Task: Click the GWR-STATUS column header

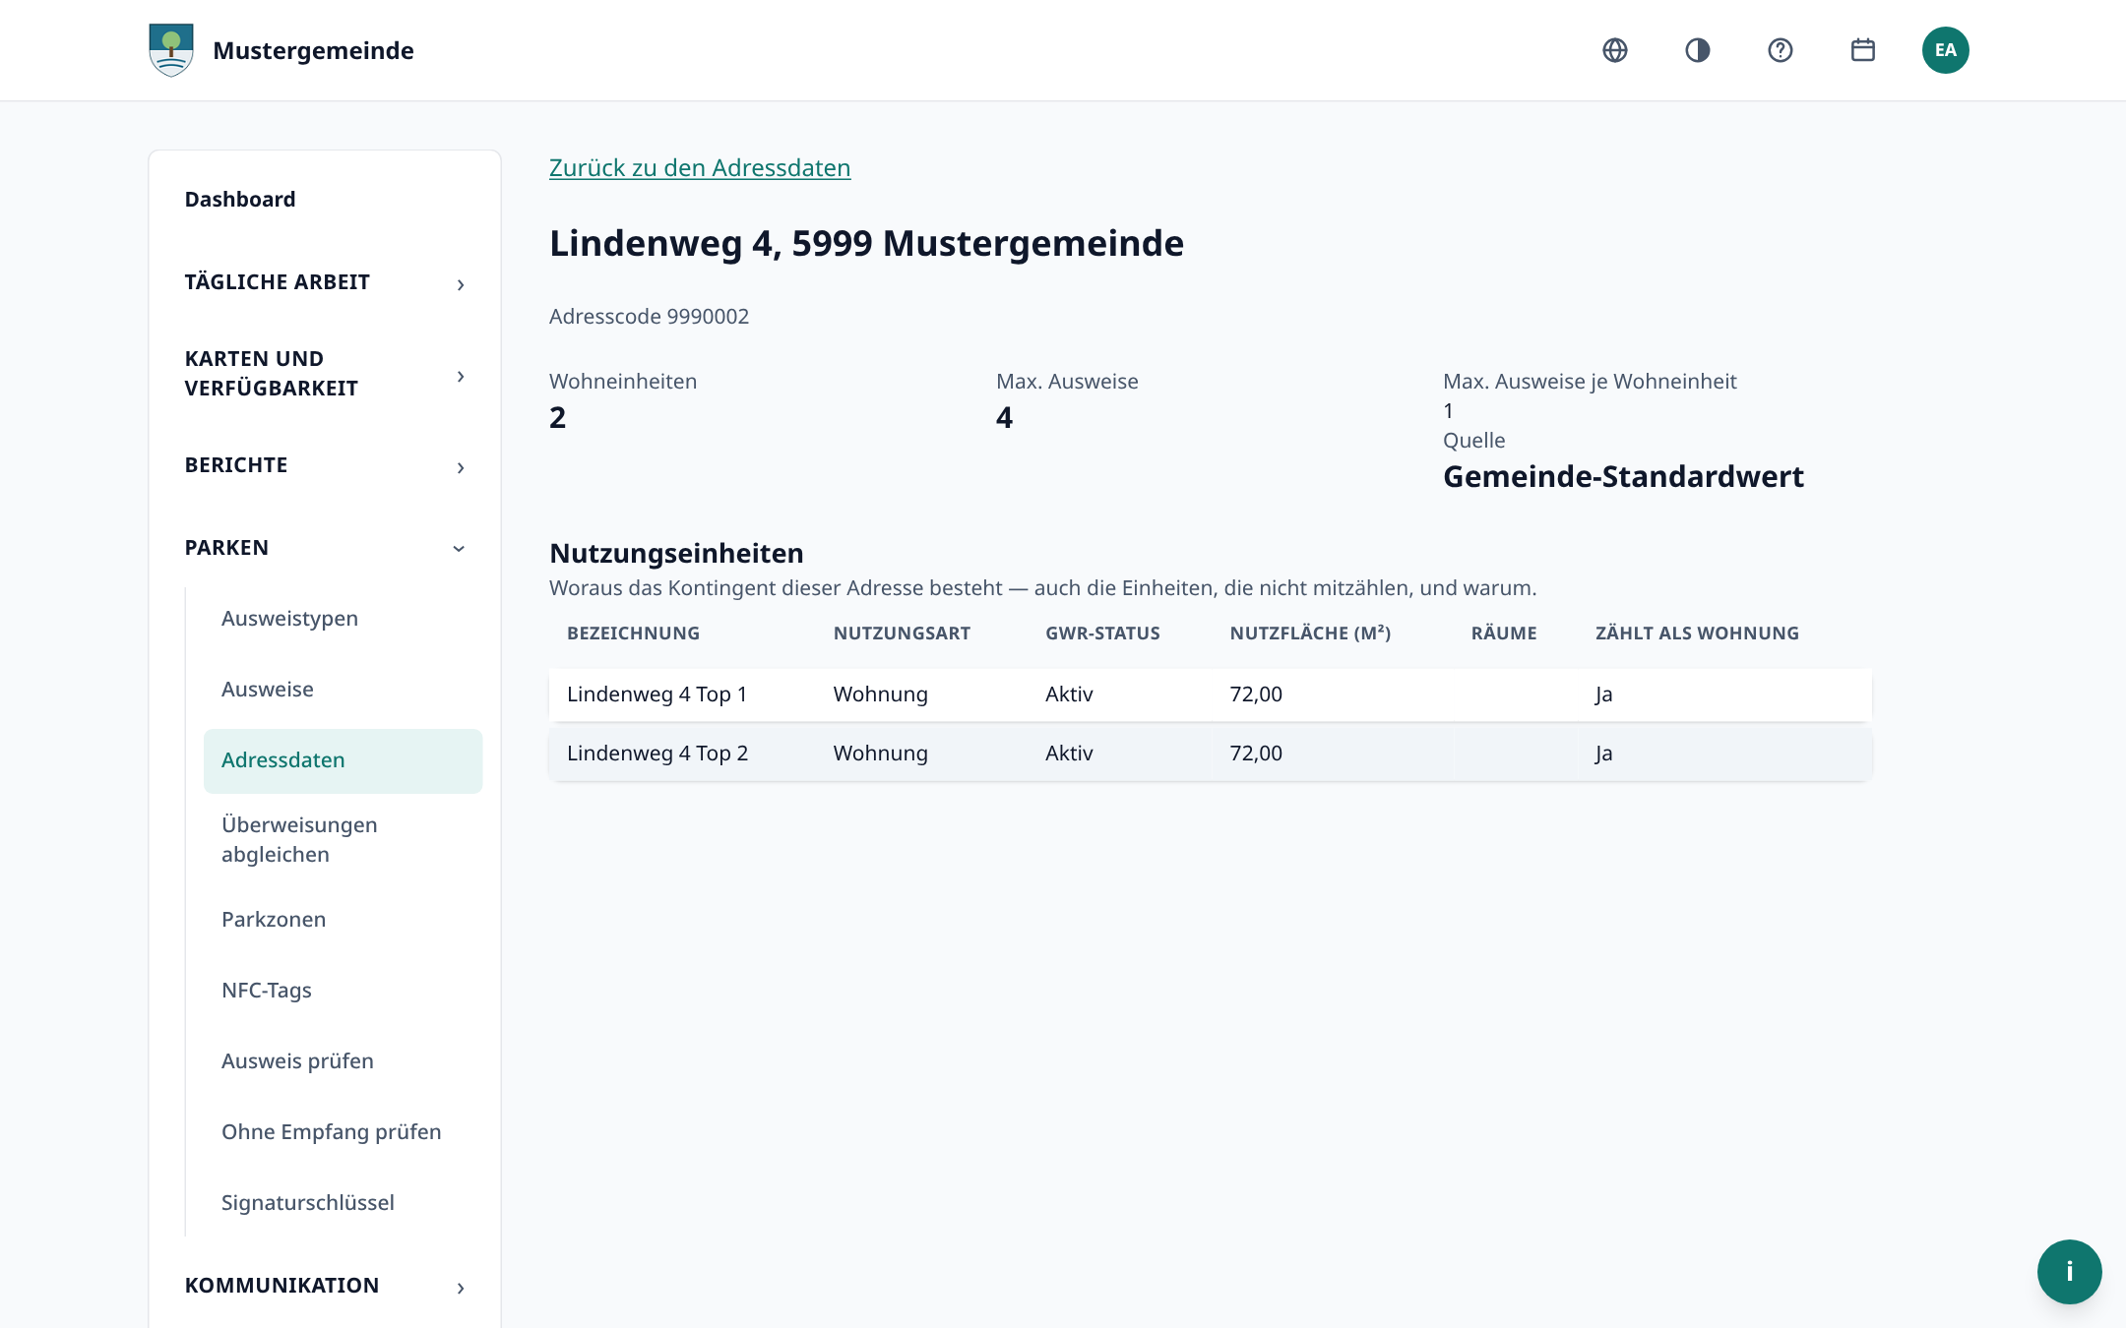Action: tap(1102, 634)
